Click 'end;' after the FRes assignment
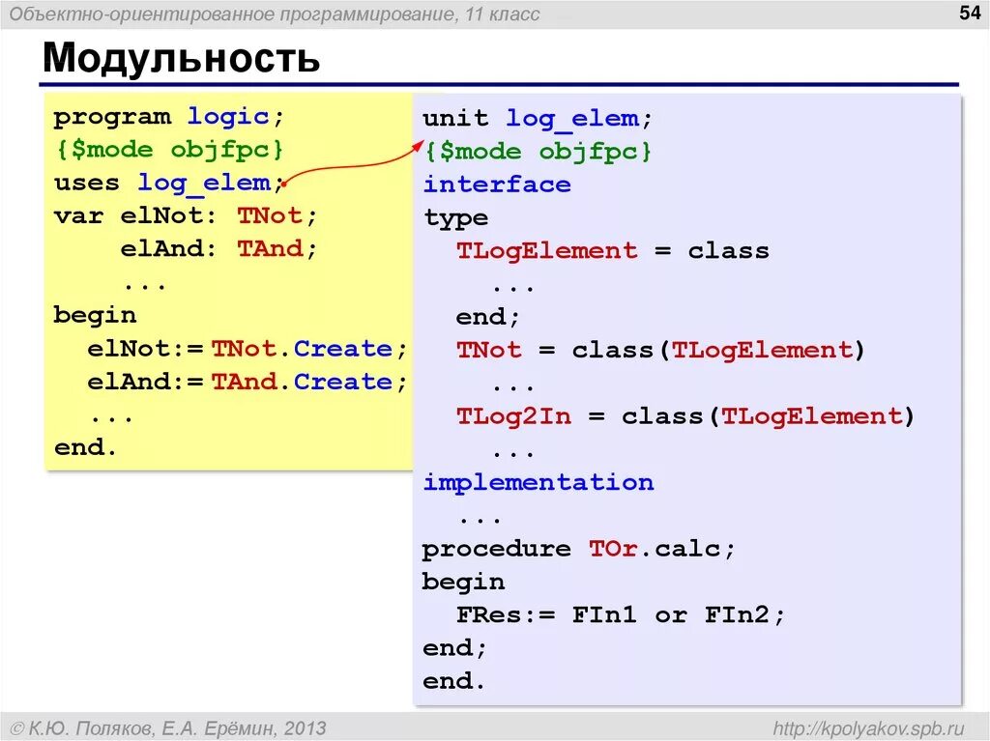990x741 pixels. click(454, 648)
